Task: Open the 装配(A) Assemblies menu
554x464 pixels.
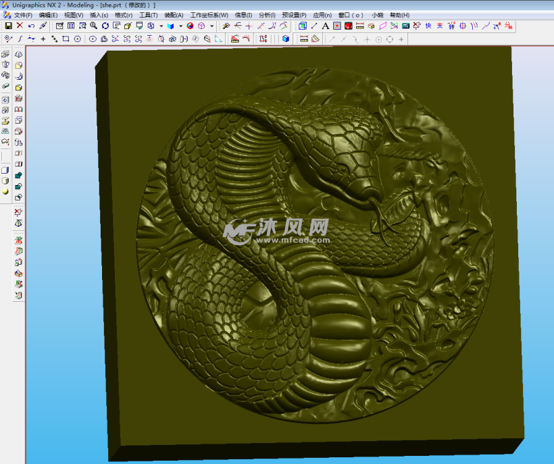Action: [x=174, y=15]
